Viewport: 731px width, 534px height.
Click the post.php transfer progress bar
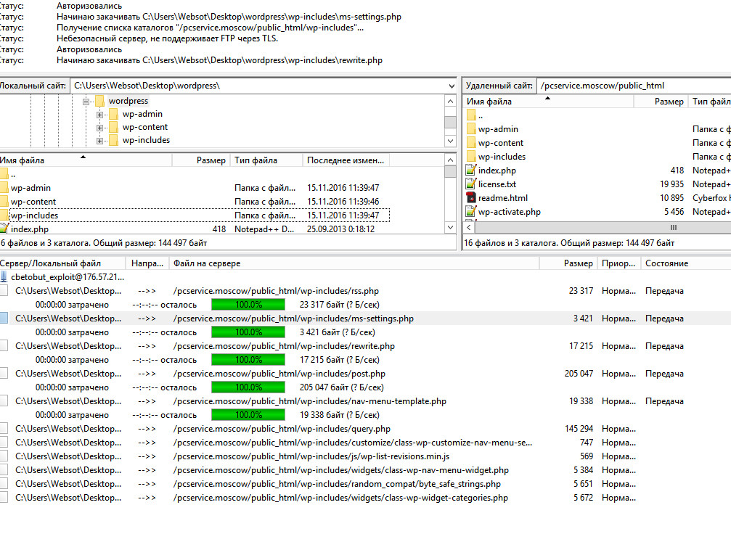[x=248, y=387]
